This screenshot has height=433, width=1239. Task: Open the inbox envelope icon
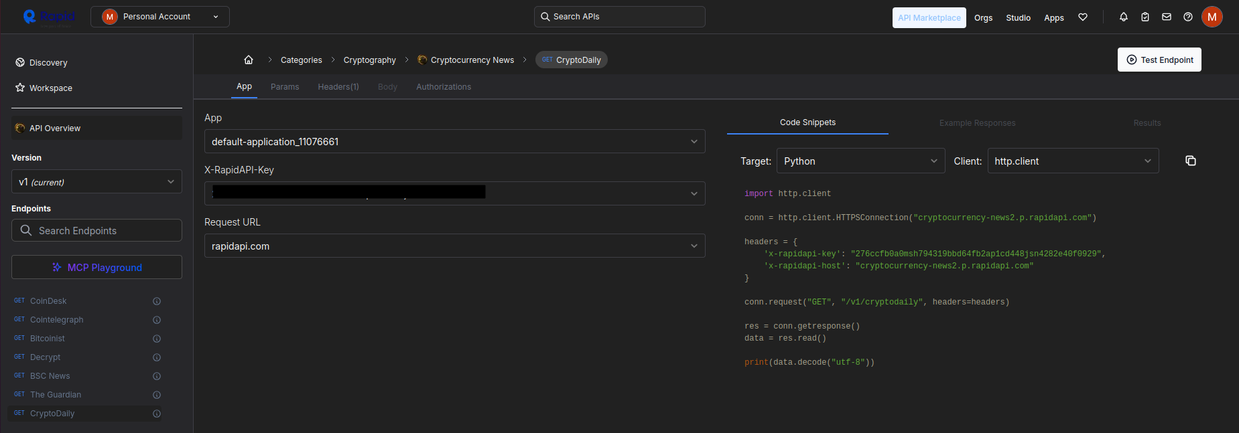(1167, 17)
